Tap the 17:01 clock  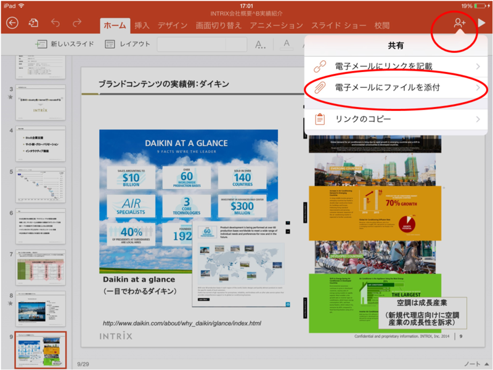(246, 6)
